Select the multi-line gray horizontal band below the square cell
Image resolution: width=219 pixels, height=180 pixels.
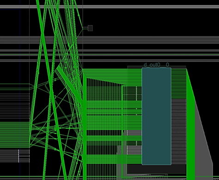[x=109, y=40]
